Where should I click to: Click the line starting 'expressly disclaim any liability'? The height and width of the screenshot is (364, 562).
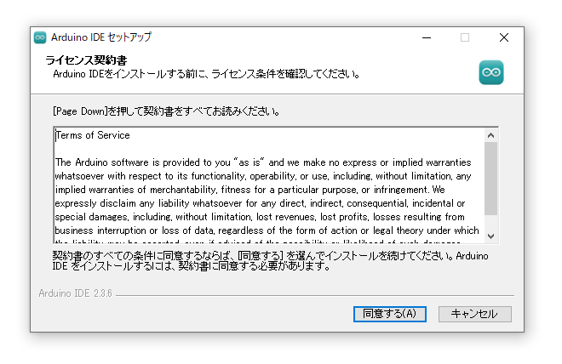(x=260, y=203)
